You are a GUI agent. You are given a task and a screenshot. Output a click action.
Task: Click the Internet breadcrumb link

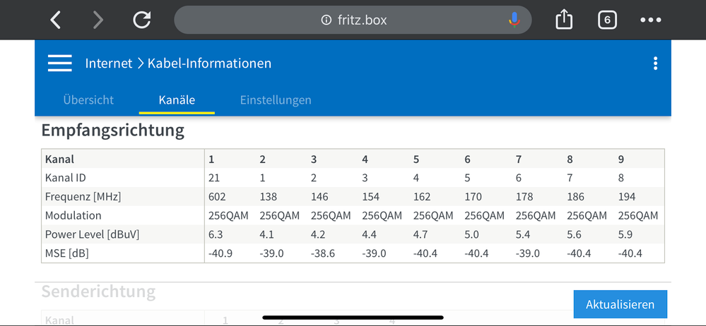click(109, 64)
